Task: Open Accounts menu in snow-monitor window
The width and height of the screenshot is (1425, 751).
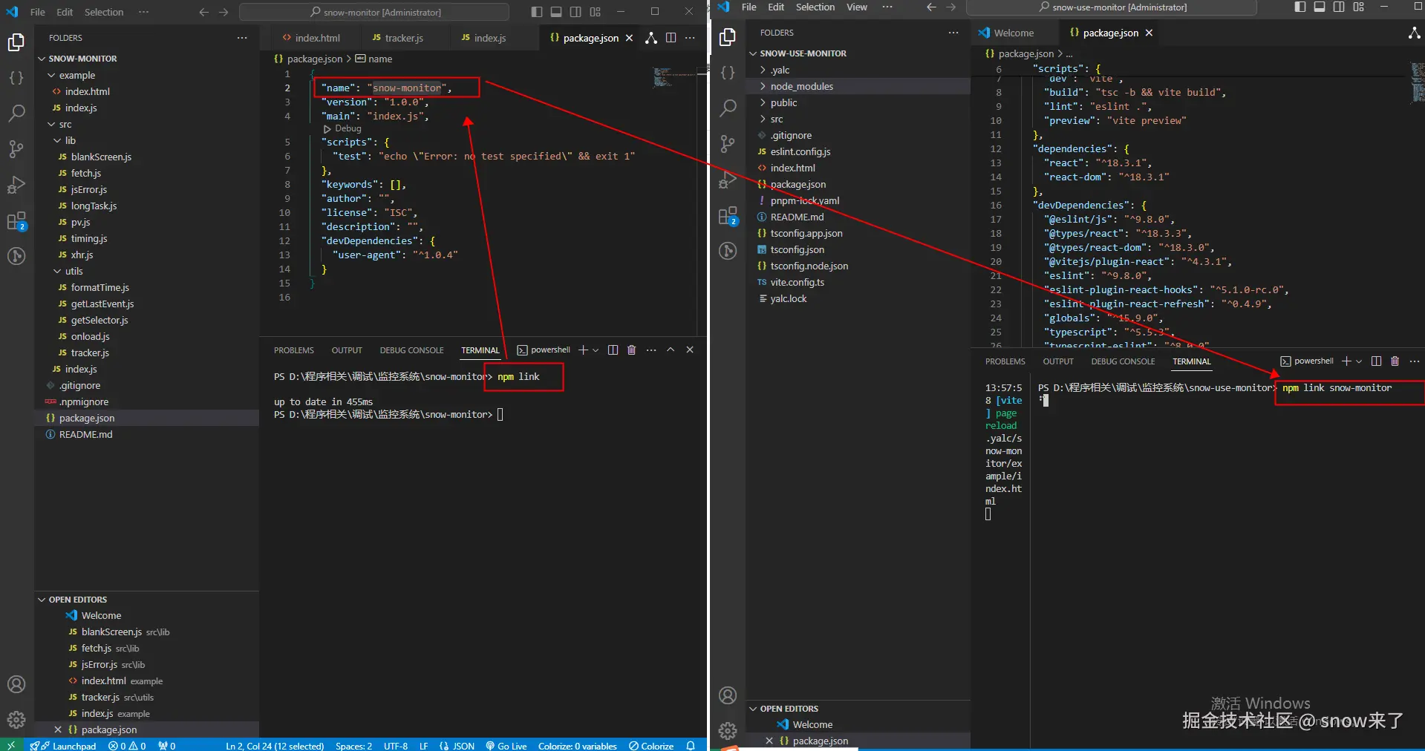Action: (16, 684)
